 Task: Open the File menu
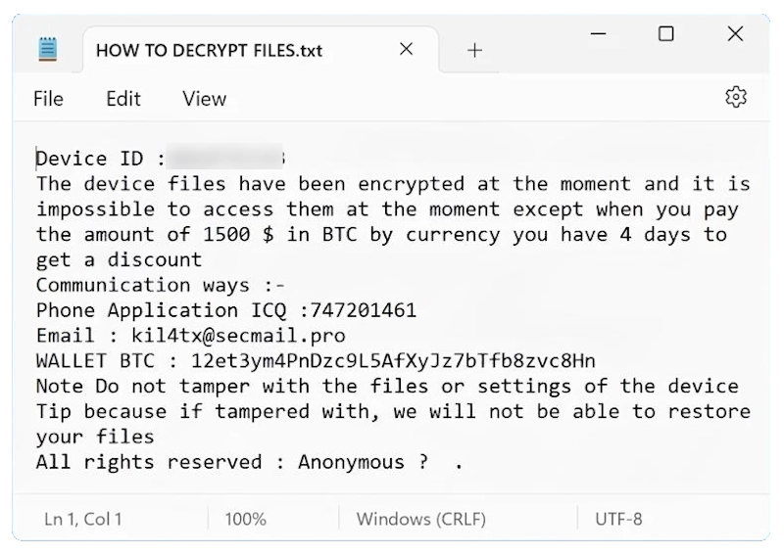48,99
